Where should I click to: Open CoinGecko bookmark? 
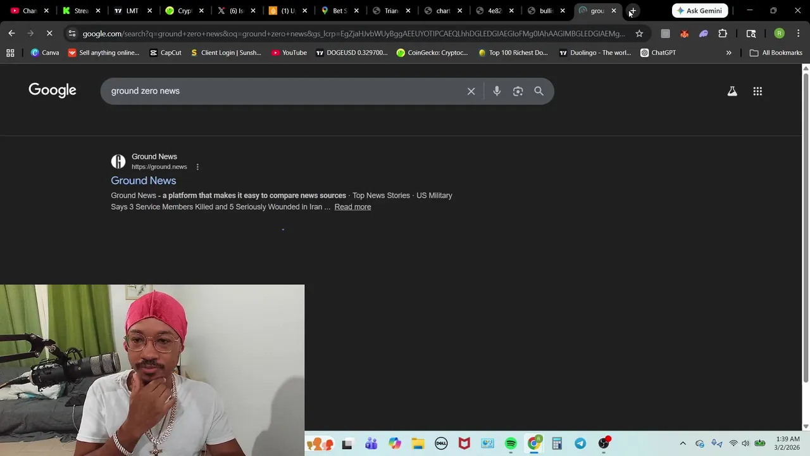click(x=432, y=53)
